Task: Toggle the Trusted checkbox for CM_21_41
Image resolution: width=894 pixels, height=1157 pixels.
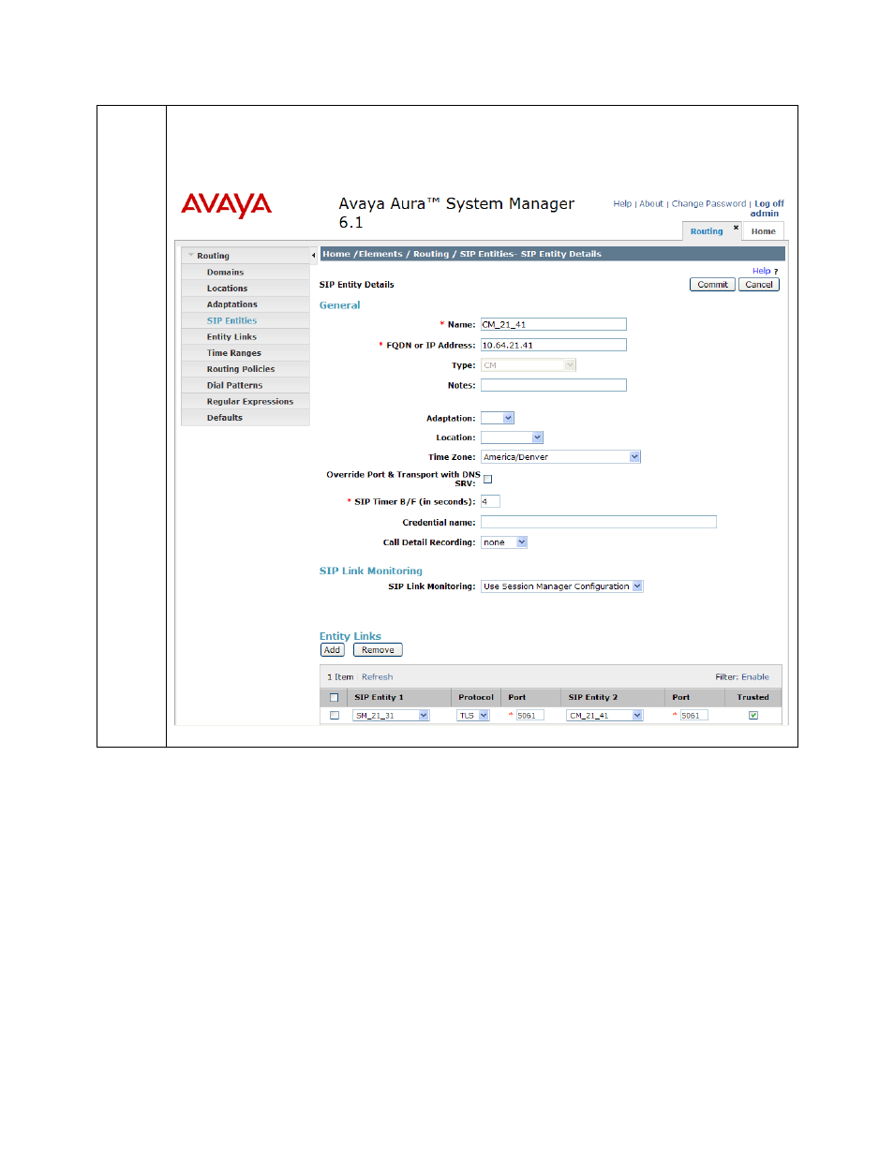Action: (x=752, y=716)
